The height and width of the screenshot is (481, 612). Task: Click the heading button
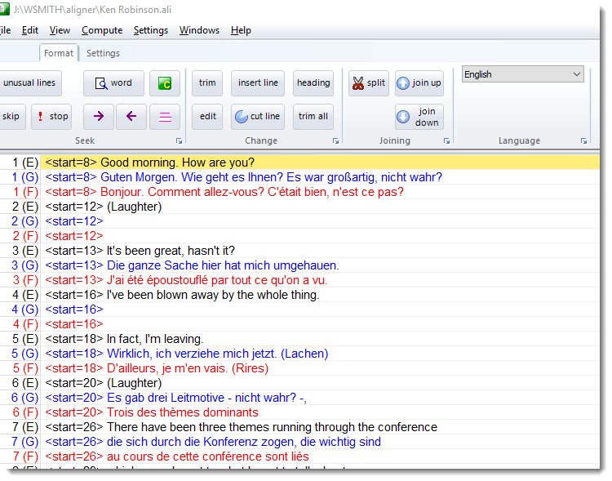[313, 83]
